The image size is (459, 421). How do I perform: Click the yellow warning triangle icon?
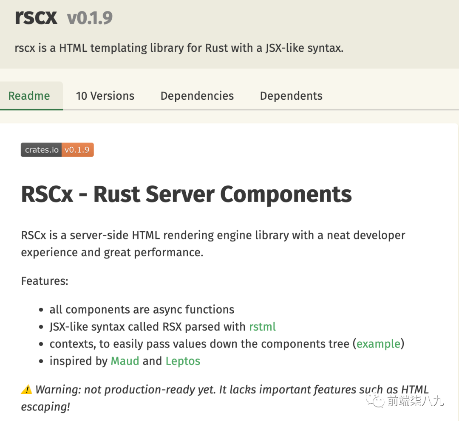[26, 390]
